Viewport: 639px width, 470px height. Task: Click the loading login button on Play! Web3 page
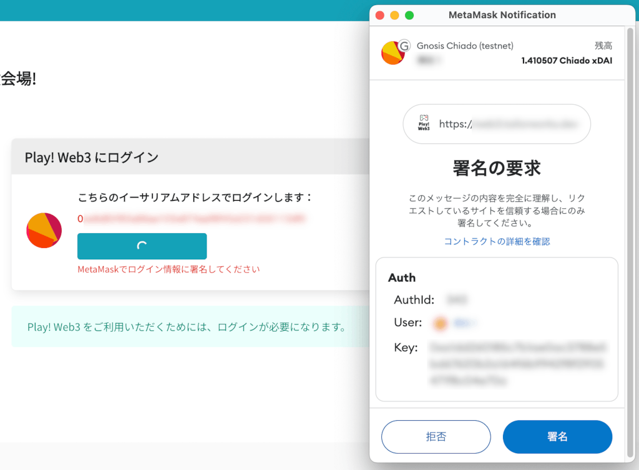point(142,246)
